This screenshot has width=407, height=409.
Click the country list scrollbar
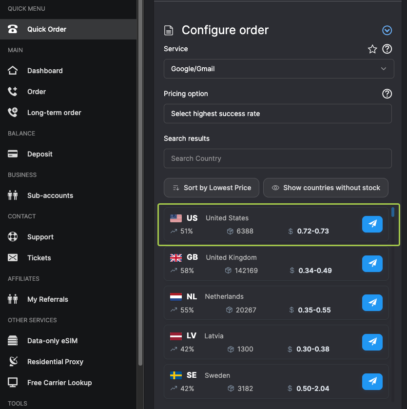393,213
